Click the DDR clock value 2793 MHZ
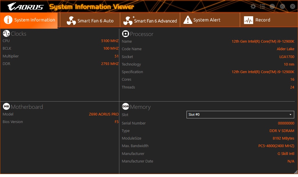Screen dimensions: 298x177 (x=110, y=64)
